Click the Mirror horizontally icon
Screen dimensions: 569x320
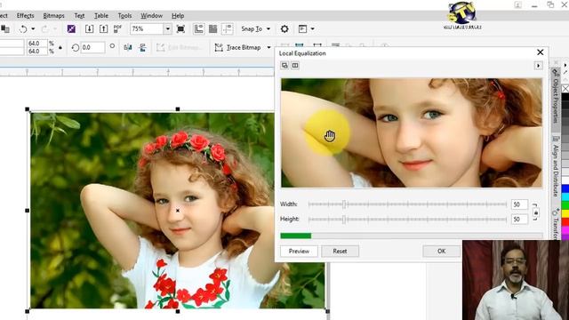(x=128, y=47)
